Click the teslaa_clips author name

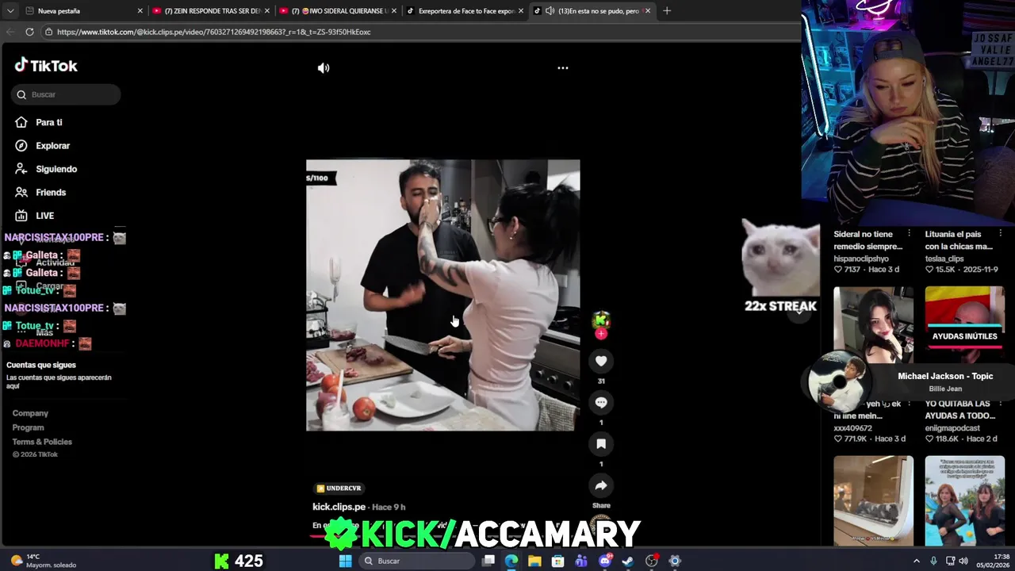click(x=944, y=259)
